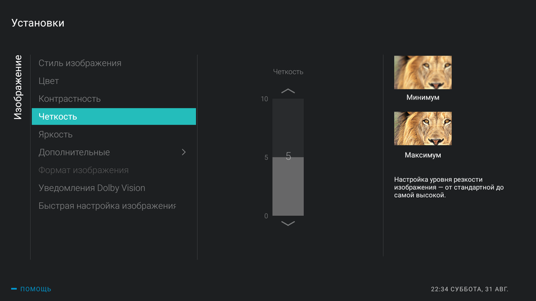Click the blue dash ПОМОЩЬ icon
This screenshot has height=301, width=536.
pyautogui.click(x=14, y=289)
